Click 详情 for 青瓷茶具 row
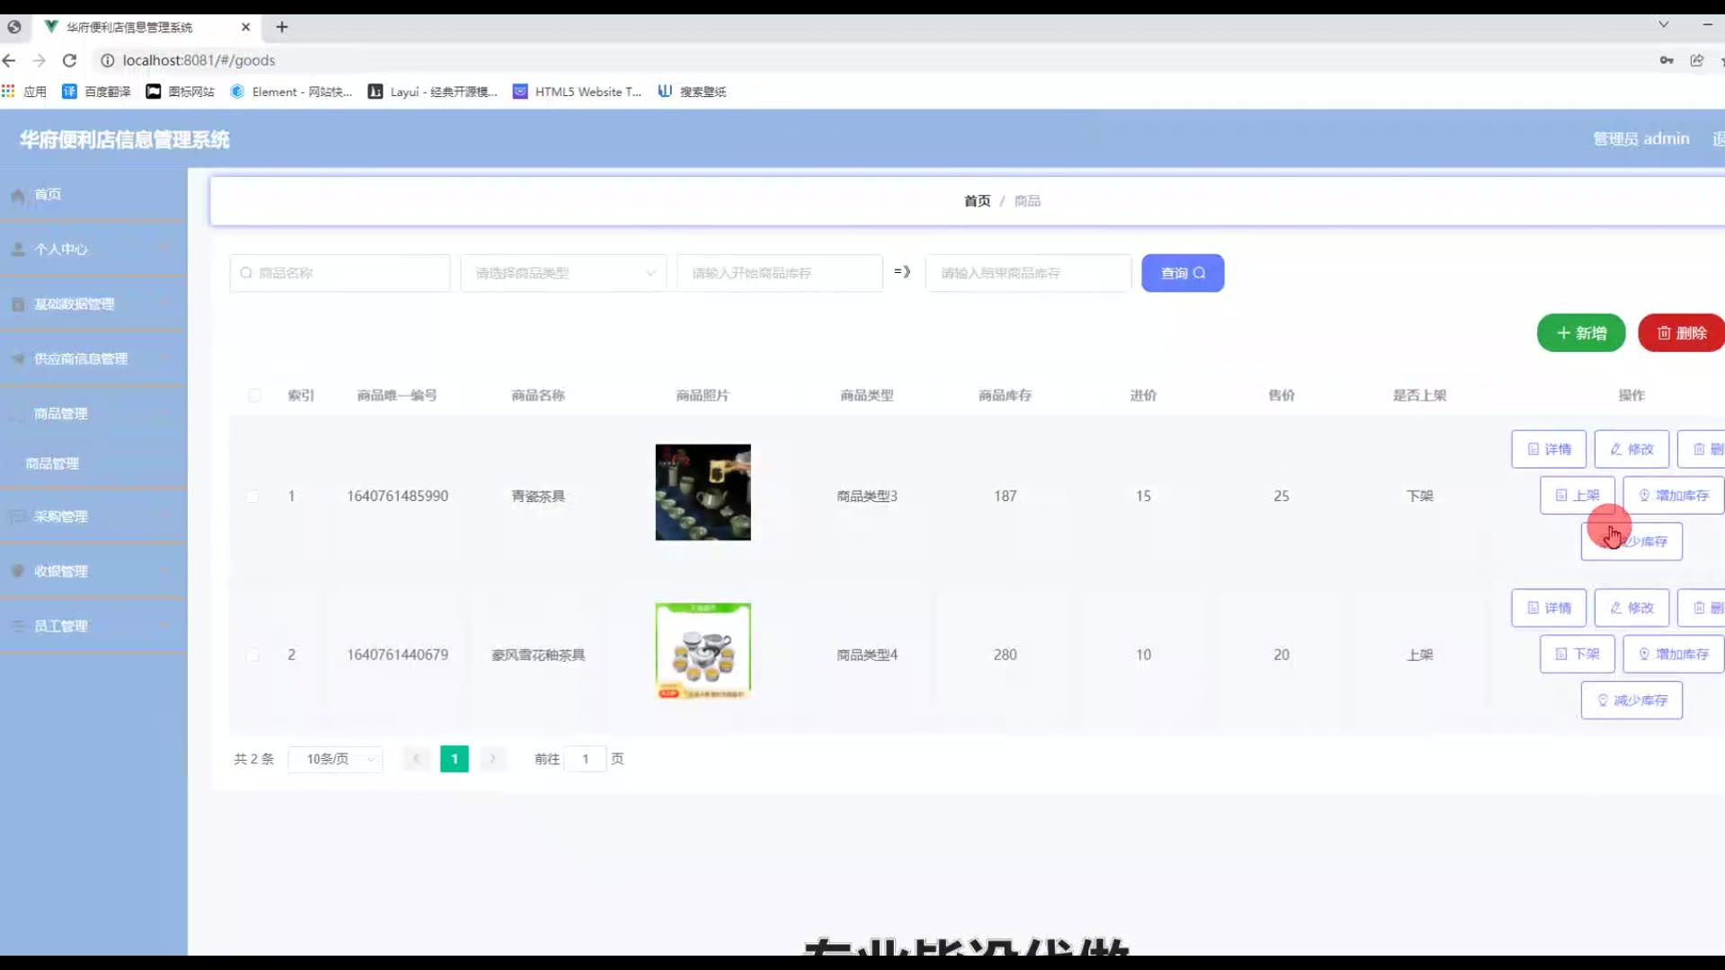The width and height of the screenshot is (1725, 970). point(1549,449)
